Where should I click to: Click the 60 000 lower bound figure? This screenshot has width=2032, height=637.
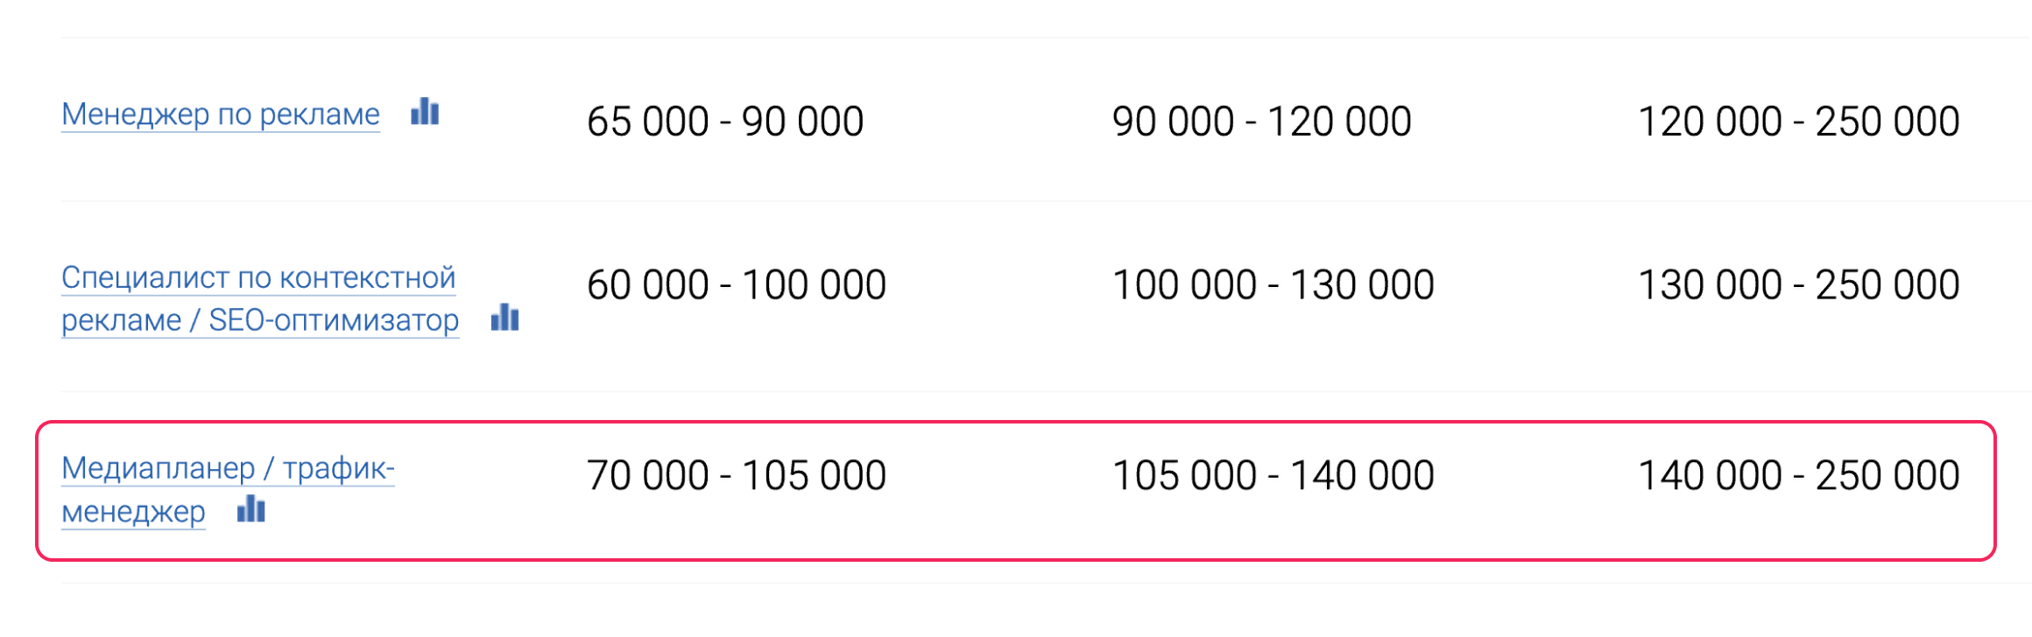point(648,285)
